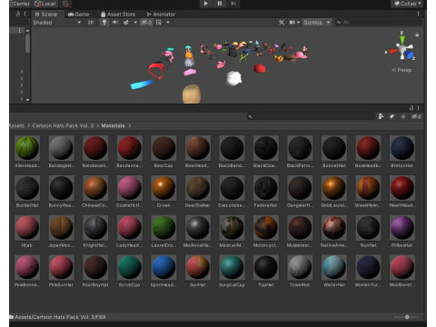Open the component editor tools icon
The height and width of the screenshot is (327, 436).
click(x=282, y=23)
